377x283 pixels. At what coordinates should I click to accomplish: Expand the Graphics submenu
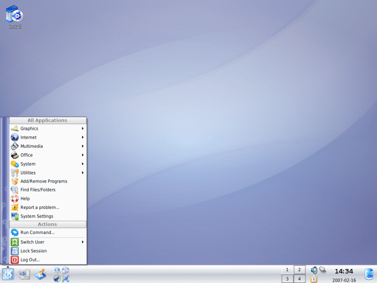[x=48, y=128]
